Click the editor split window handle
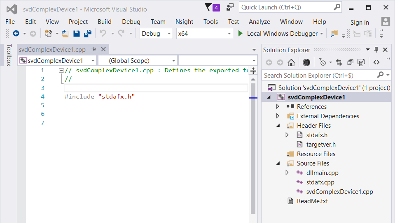This screenshot has width=395, height=223. point(253,71)
